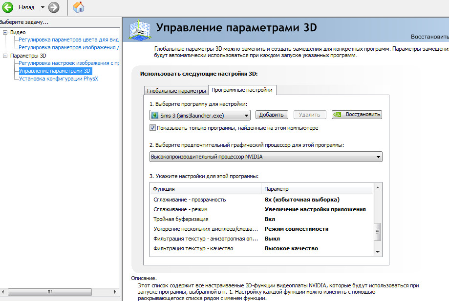Click the grey Forward arrow icon
This screenshot has height=301, width=449.
coord(54,7)
